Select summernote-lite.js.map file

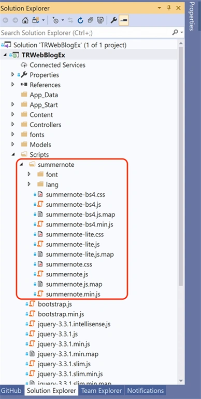pos(80,254)
